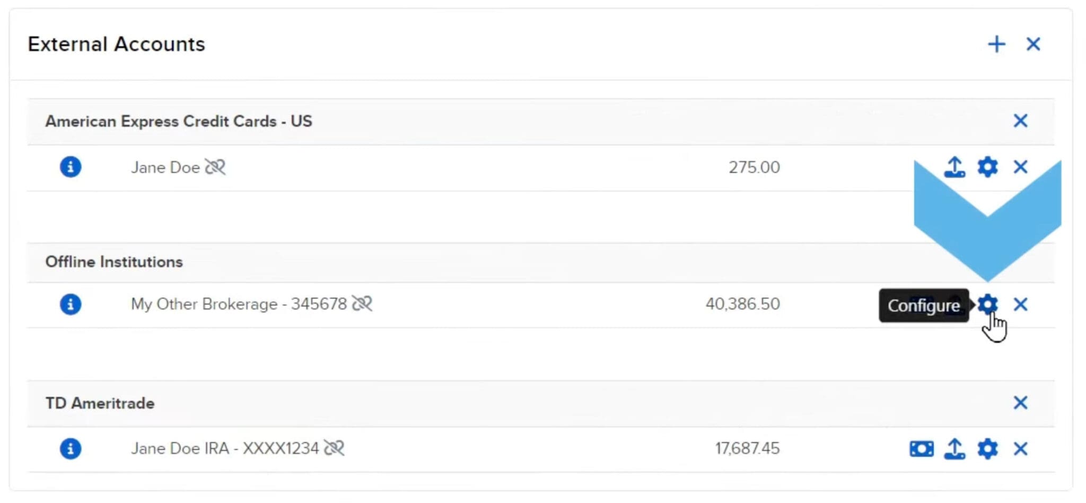Viewport: 1086px width, 503px height.
Task: Open Configure settings for My Other Brokerage
Action: [987, 305]
